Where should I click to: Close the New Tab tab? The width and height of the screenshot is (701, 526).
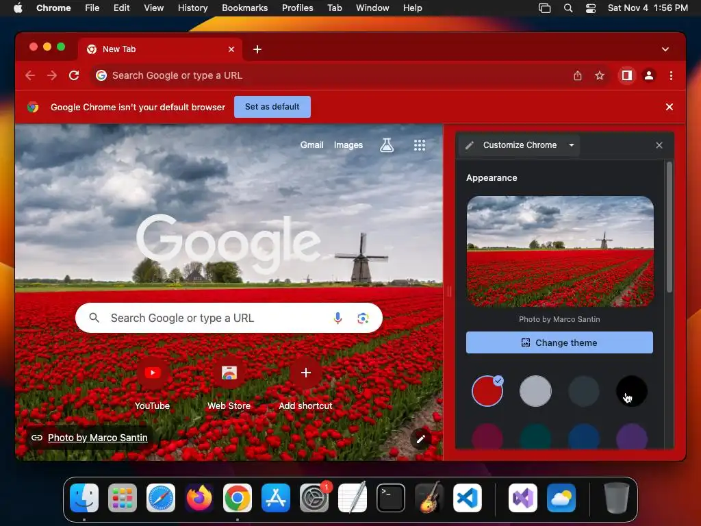pos(231,49)
